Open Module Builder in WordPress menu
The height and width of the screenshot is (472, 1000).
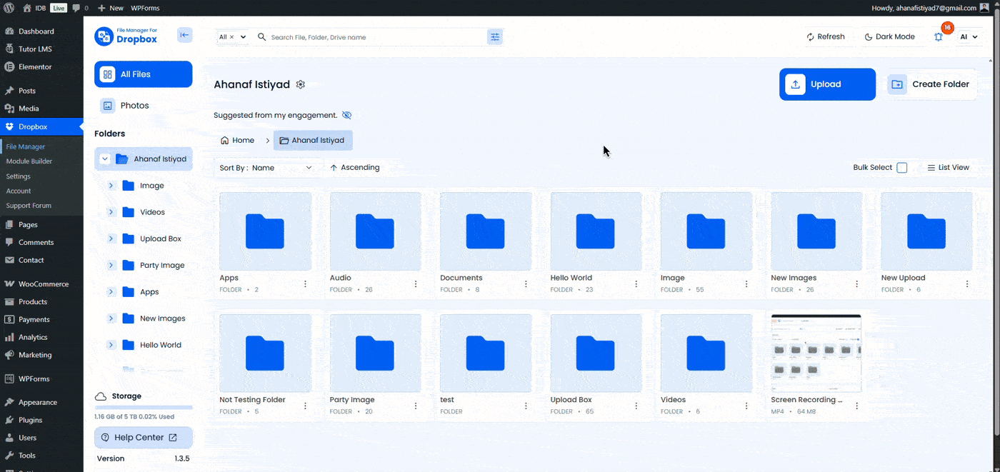(x=29, y=161)
